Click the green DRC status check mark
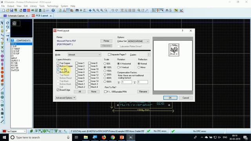 pyautogui.click(x=173, y=131)
